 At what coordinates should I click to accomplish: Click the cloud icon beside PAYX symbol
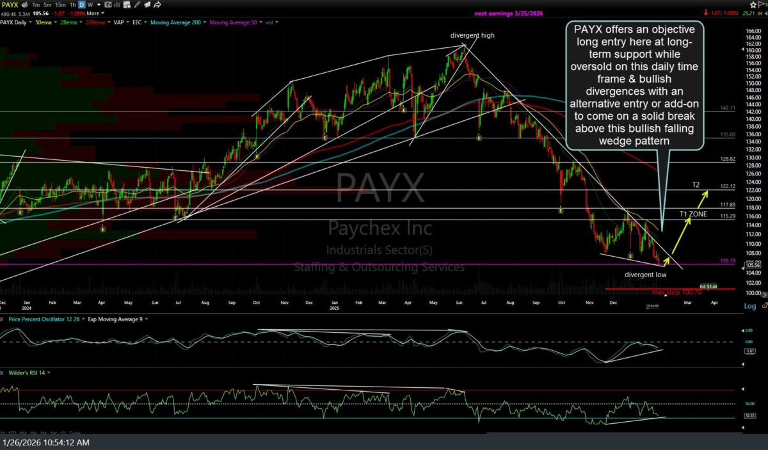point(25,5)
